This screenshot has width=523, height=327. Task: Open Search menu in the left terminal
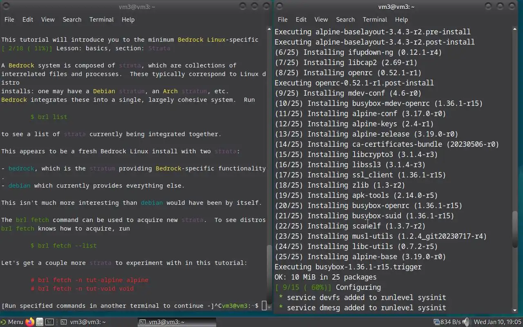coord(72,20)
